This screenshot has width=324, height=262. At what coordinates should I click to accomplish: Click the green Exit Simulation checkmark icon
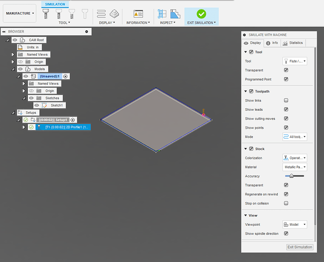[x=201, y=14]
